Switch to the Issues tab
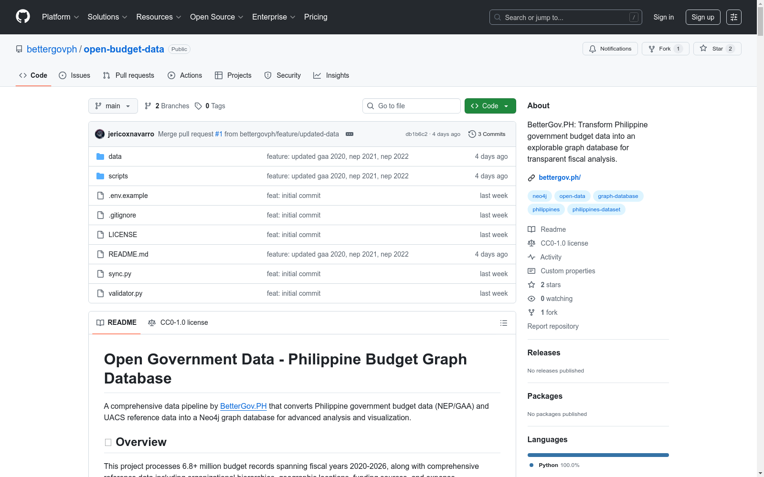This screenshot has height=477, width=764. click(74, 75)
